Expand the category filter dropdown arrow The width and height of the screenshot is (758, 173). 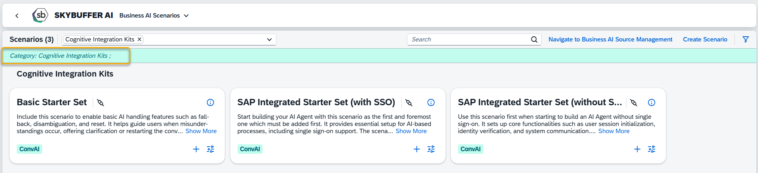pos(269,39)
